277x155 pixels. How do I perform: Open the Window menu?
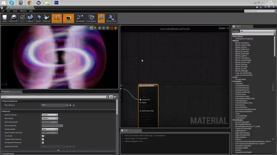(23, 11)
